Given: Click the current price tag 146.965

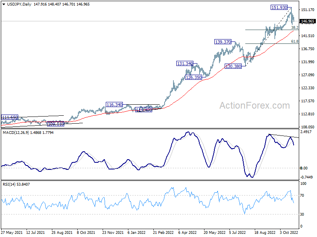Looking at the screenshot, I should click(307, 21).
